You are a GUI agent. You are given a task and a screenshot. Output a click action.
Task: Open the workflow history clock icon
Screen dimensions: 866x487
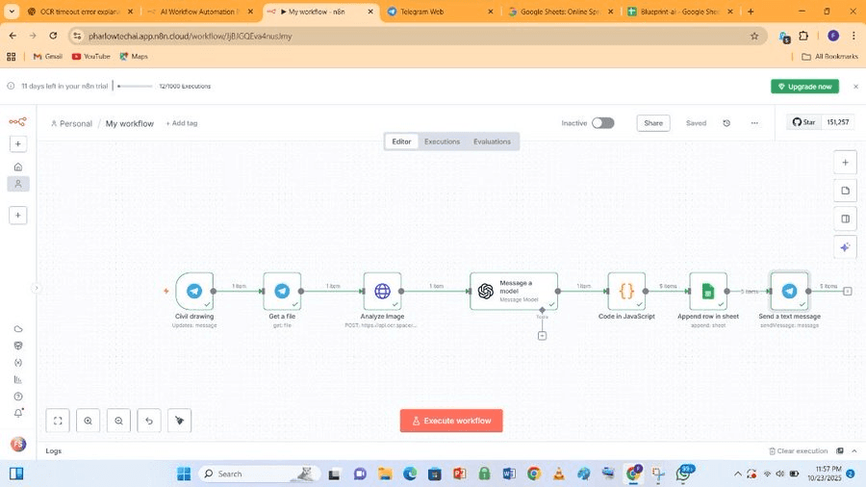coord(726,123)
